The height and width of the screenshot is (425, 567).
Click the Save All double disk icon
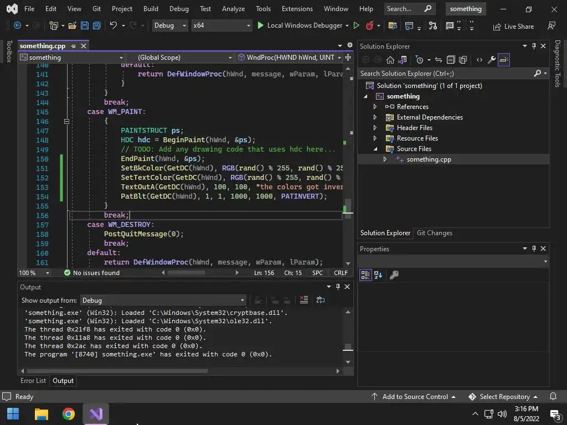pos(96,25)
